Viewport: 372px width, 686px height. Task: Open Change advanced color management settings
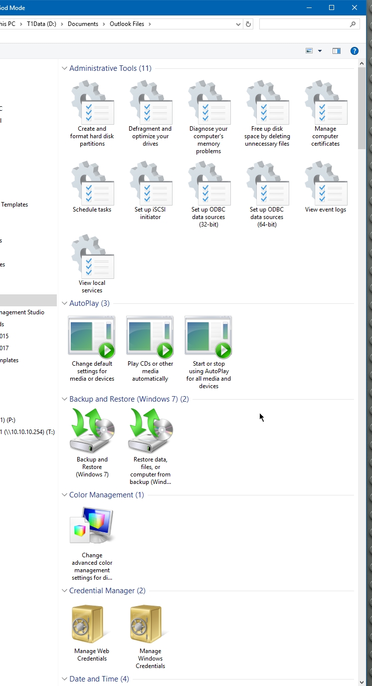(92, 544)
